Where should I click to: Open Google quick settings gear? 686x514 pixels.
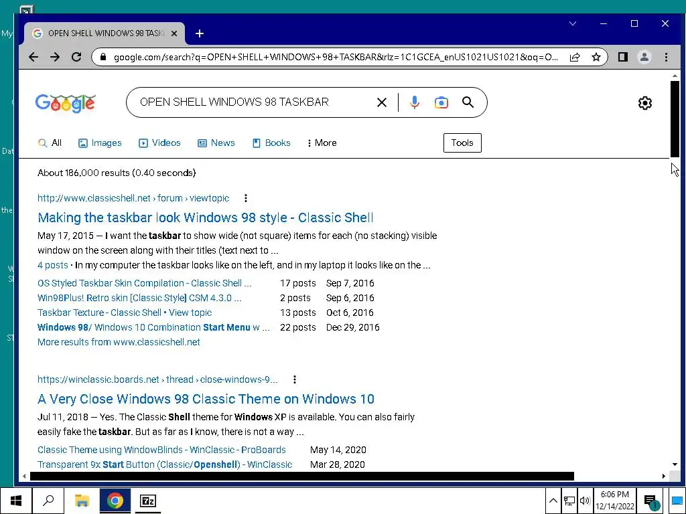pos(645,103)
